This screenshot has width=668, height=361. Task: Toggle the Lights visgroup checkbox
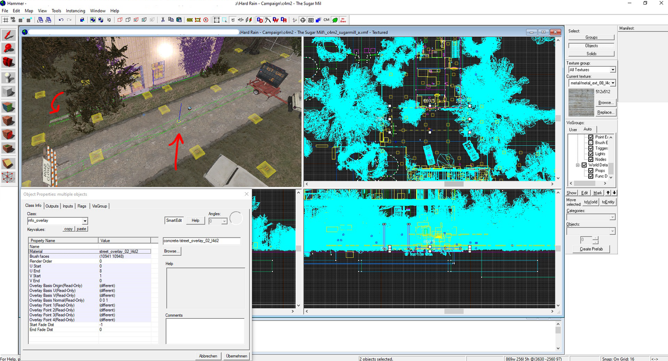(x=591, y=154)
